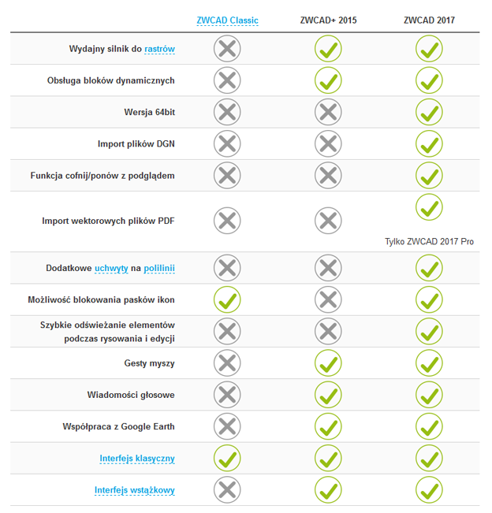Open the polilinii link

click(x=159, y=268)
